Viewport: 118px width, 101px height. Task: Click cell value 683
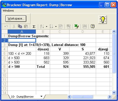pos(43,58)
